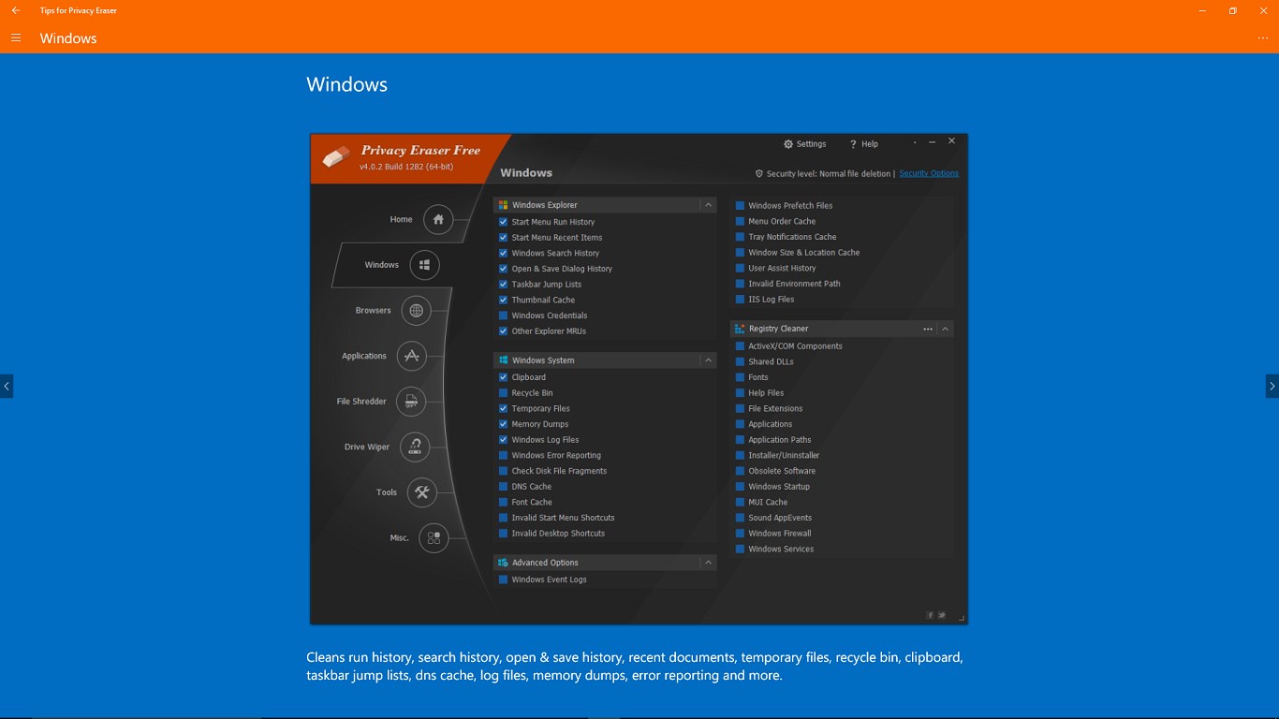Click the Thumbnail Cache label
Viewport: 1279px width, 719px height.
543,300
